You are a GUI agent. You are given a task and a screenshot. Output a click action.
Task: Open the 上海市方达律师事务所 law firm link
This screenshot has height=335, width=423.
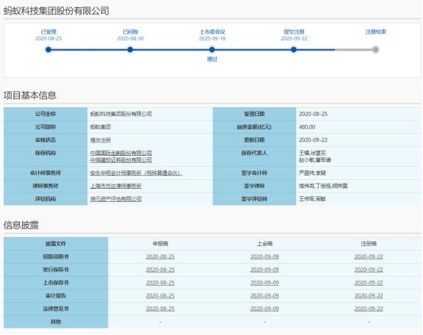116,186
